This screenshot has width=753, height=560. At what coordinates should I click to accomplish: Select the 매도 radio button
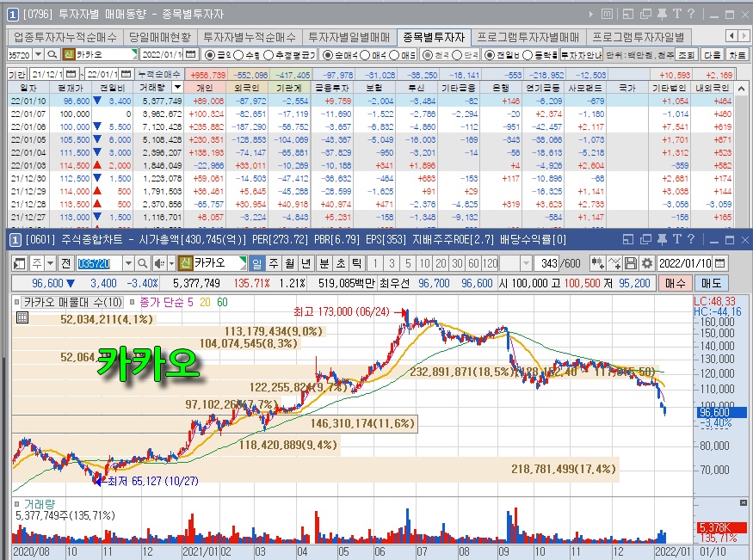[394, 55]
